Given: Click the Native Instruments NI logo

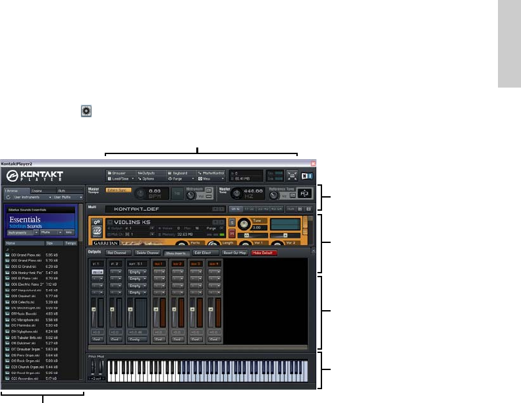Looking at the screenshot, I should pos(307,176).
